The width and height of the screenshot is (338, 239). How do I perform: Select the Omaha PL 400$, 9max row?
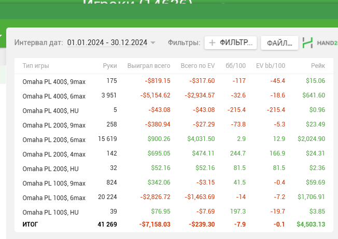174,81
